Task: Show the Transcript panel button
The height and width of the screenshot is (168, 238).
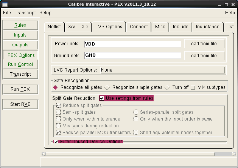Action: point(20,74)
